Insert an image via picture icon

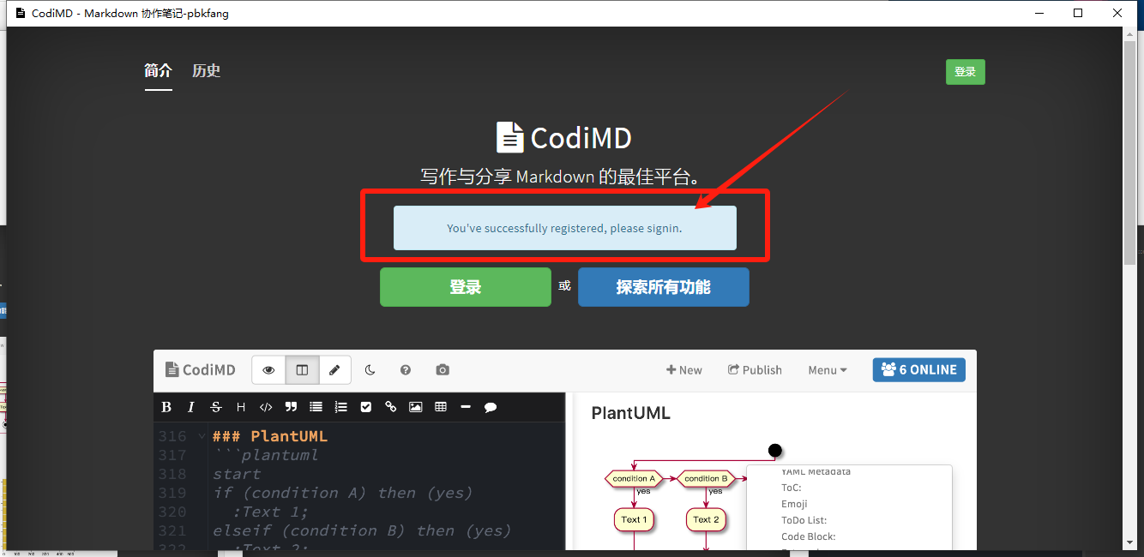pyautogui.click(x=416, y=407)
